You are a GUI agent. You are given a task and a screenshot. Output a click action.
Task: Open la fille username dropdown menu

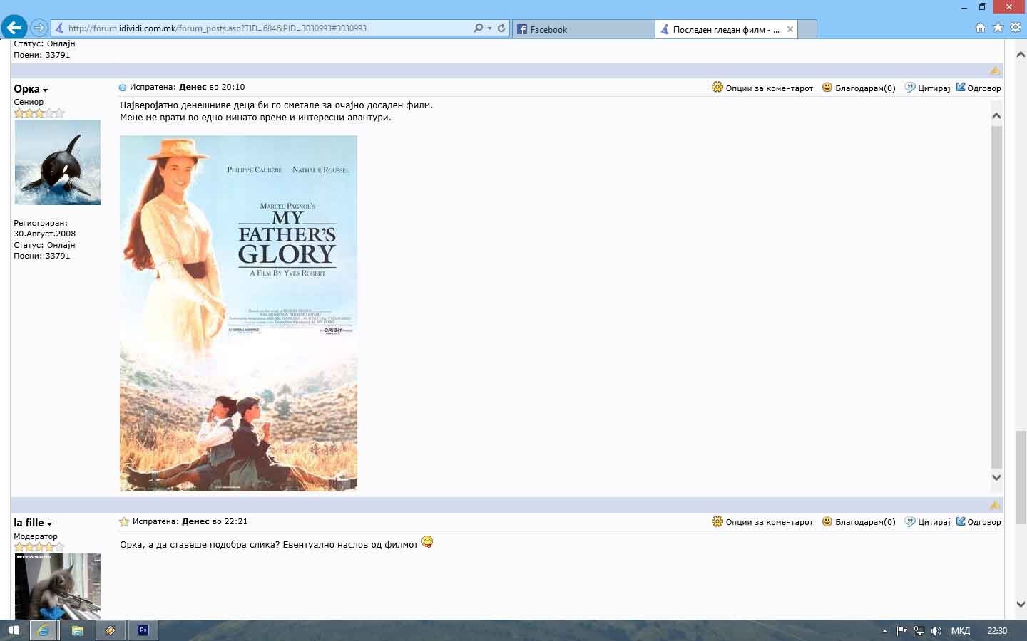tap(33, 523)
